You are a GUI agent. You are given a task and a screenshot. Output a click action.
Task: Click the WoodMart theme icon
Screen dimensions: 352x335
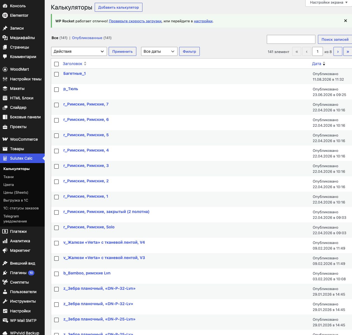coord(5,69)
